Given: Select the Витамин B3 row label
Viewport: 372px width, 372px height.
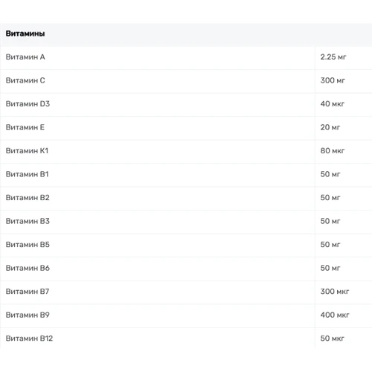Looking at the screenshot, I should tap(28, 221).
